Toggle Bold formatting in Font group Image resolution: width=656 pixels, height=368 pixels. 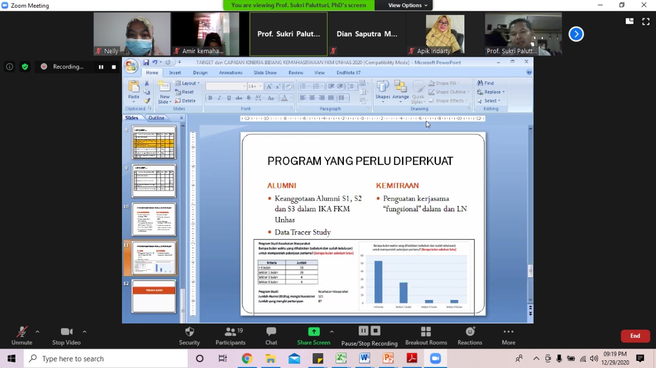coord(210,98)
